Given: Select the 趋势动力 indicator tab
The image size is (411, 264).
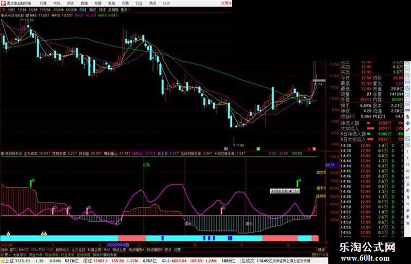Looking at the screenshot, I should point(63,250).
